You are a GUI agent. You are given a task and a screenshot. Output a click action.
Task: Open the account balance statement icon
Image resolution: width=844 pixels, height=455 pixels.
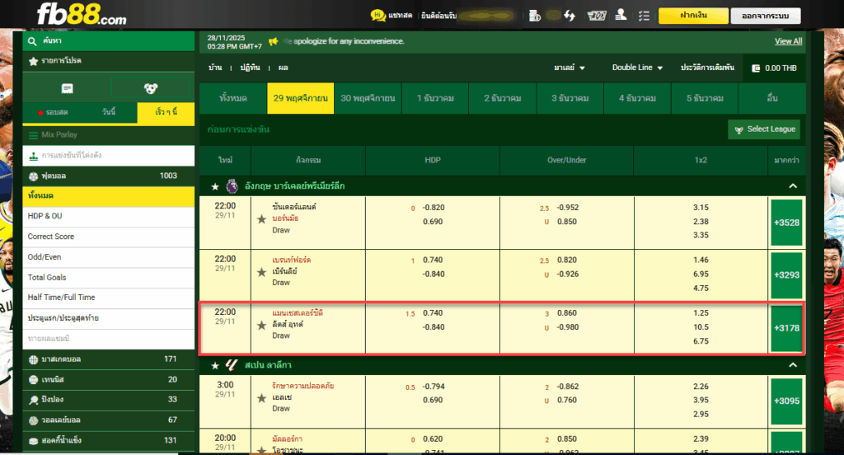534,16
